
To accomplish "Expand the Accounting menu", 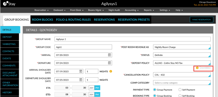I will tap(132, 10).
